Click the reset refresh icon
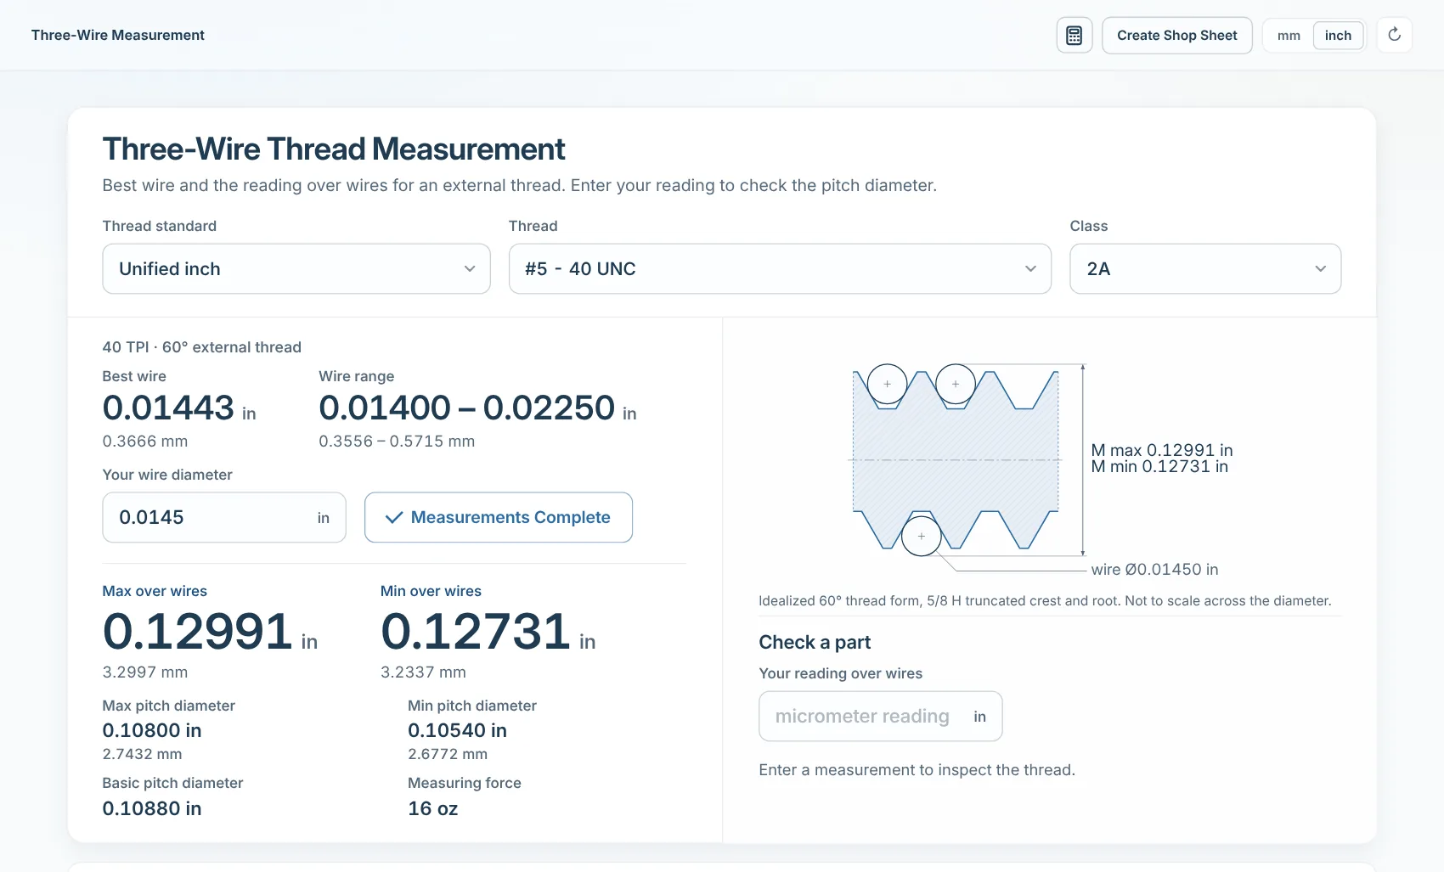The image size is (1444, 872). tap(1394, 35)
